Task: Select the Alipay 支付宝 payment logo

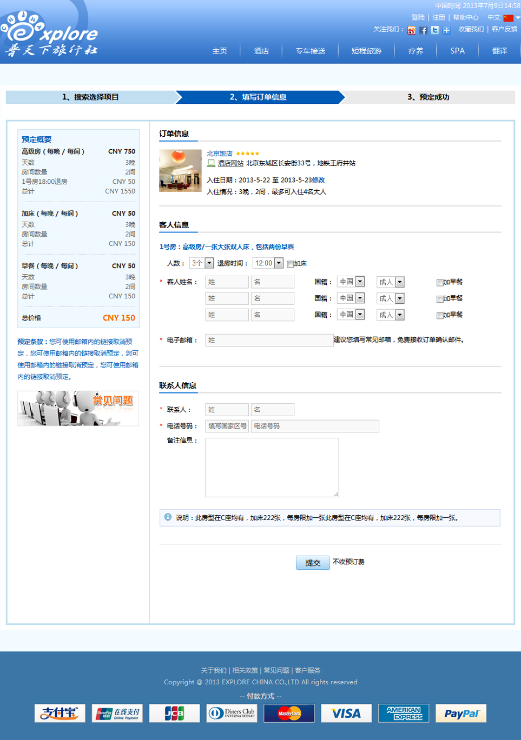Action: coord(60,713)
